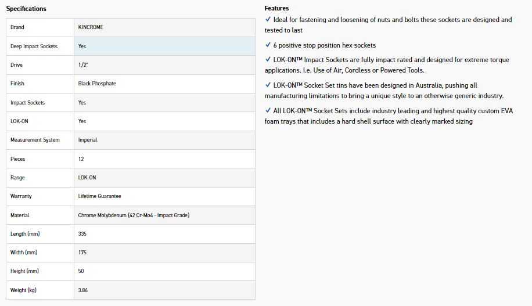The image size is (532, 306).
Task: Click the checkmark before "All LOK-ON Socket Sets include"
Action: tap(268, 111)
